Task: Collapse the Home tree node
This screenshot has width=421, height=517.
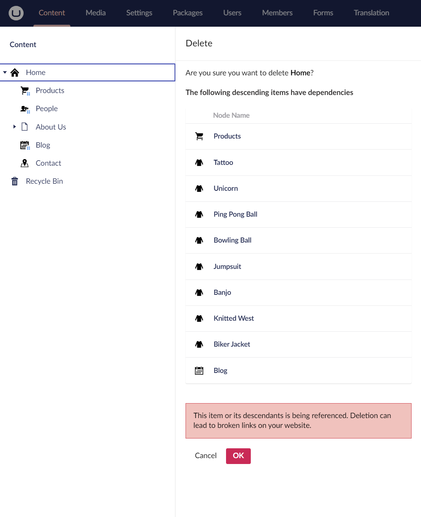Action: tap(5, 72)
